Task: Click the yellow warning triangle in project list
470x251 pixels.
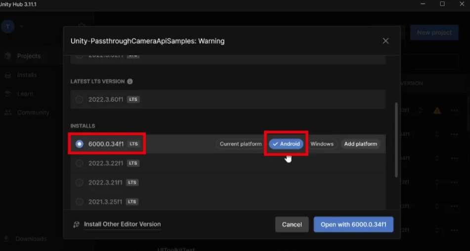Action: 437,111
